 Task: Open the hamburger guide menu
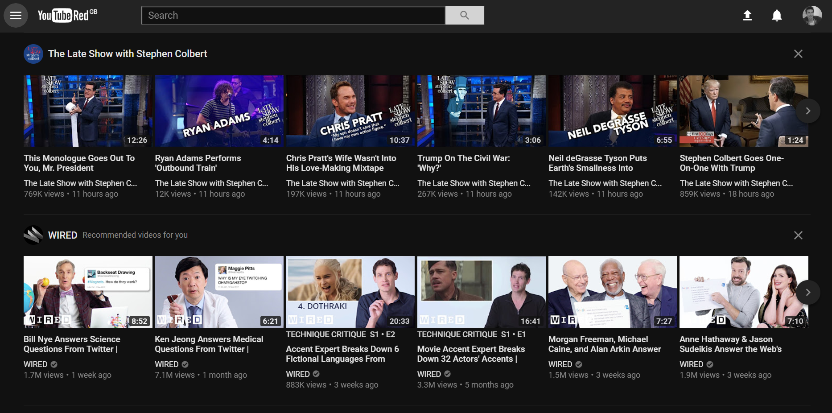click(16, 16)
